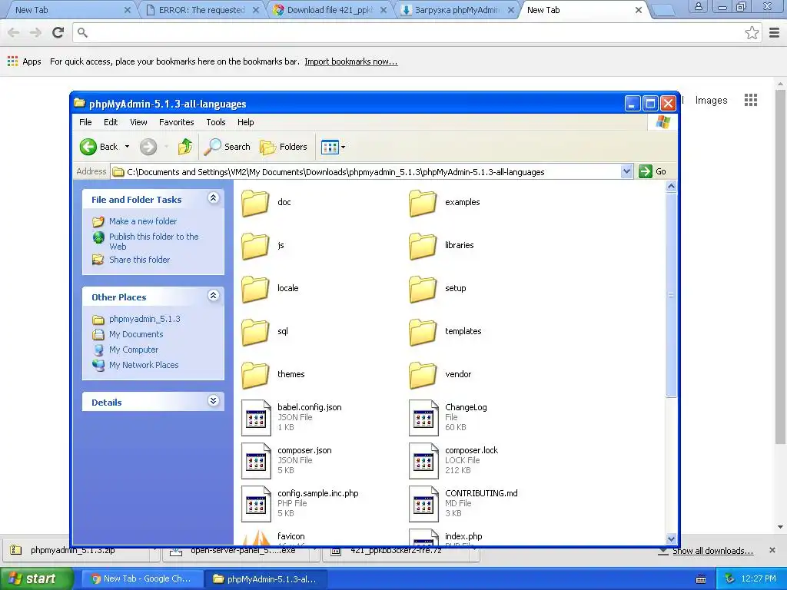The image size is (787, 590).
Task: Open the Search magnifier in Explorer toolbar
Action: click(227, 147)
